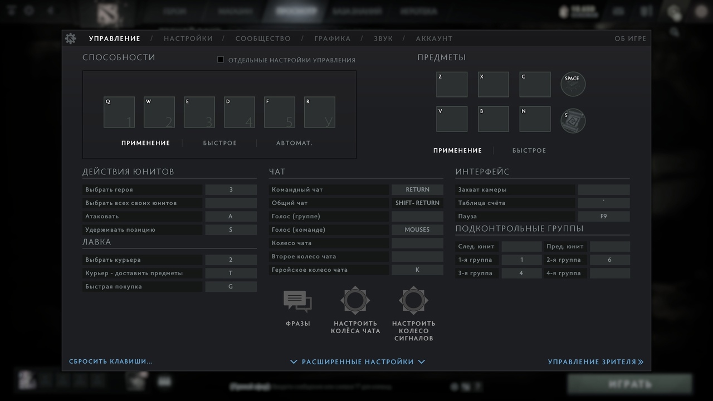
Task: Select Быстрое mode for items
Action: point(529,150)
